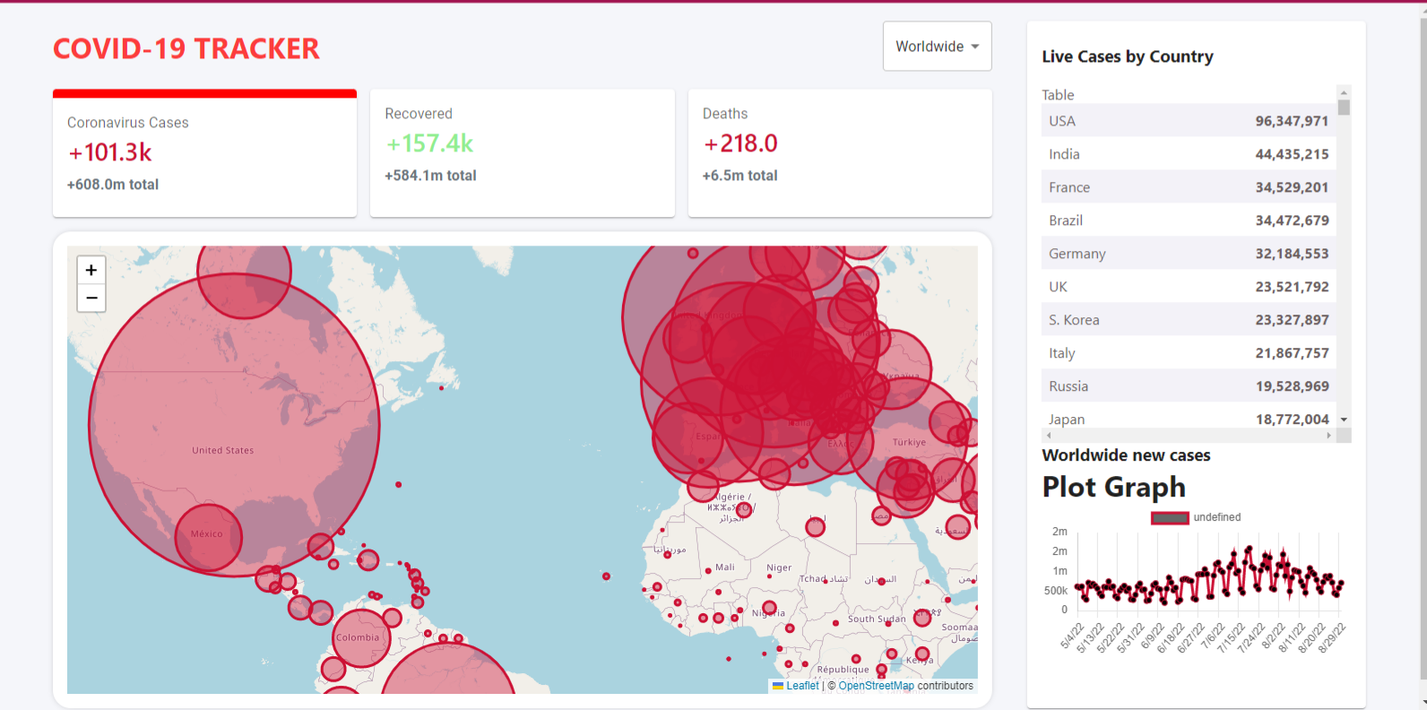Image resolution: width=1427 pixels, height=710 pixels.
Task: Select the UK row in table
Action: [1189, 287]
